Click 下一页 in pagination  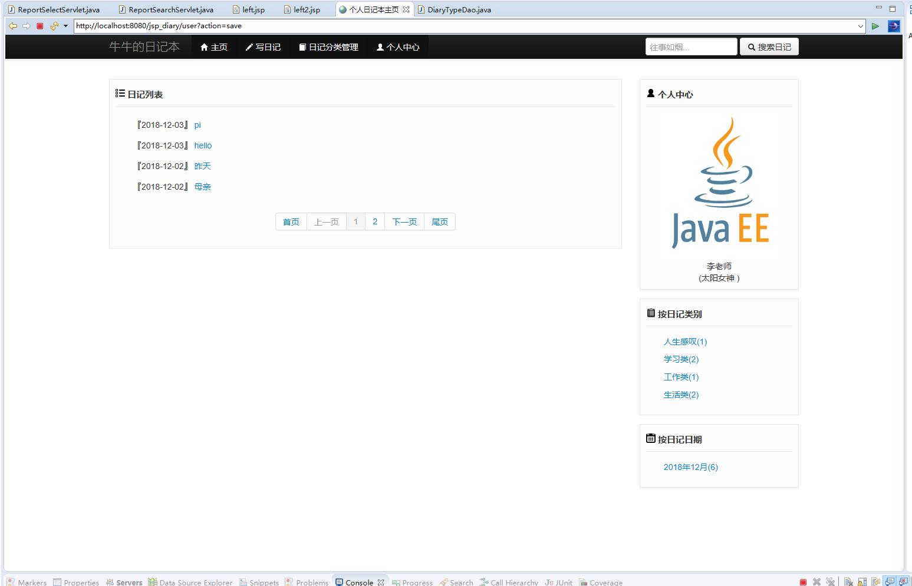[404, 222]
